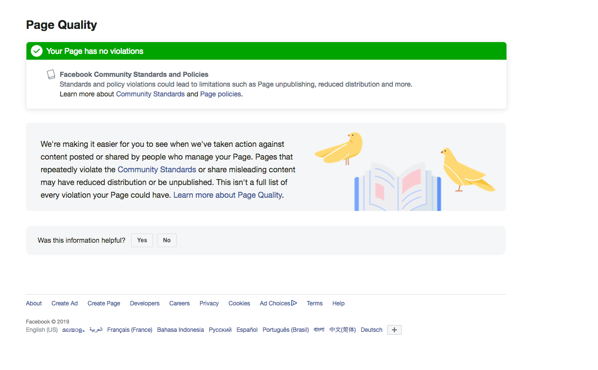Go to About in the footer
Image resolution: width=598 pixels, height=370 pixels.
(x=34, y=303)
